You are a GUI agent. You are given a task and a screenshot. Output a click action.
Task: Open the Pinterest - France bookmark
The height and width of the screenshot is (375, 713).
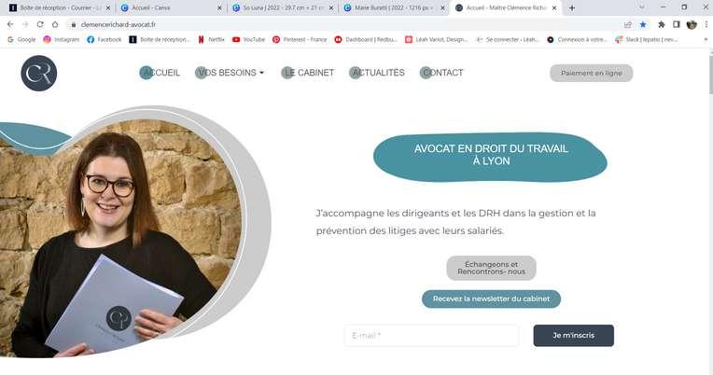tap(300, 39)
